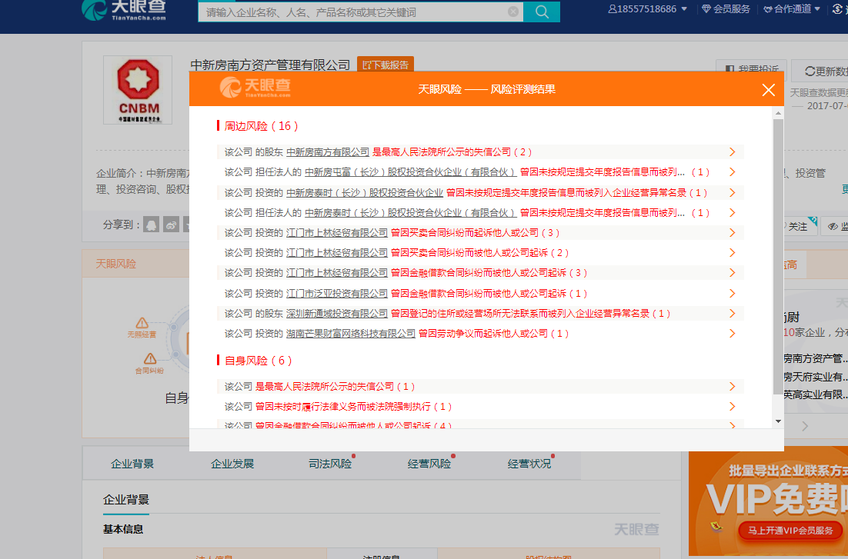
Task: Expand the 湖南芒果财富 row arrow
Action: [x=732, y=333]
